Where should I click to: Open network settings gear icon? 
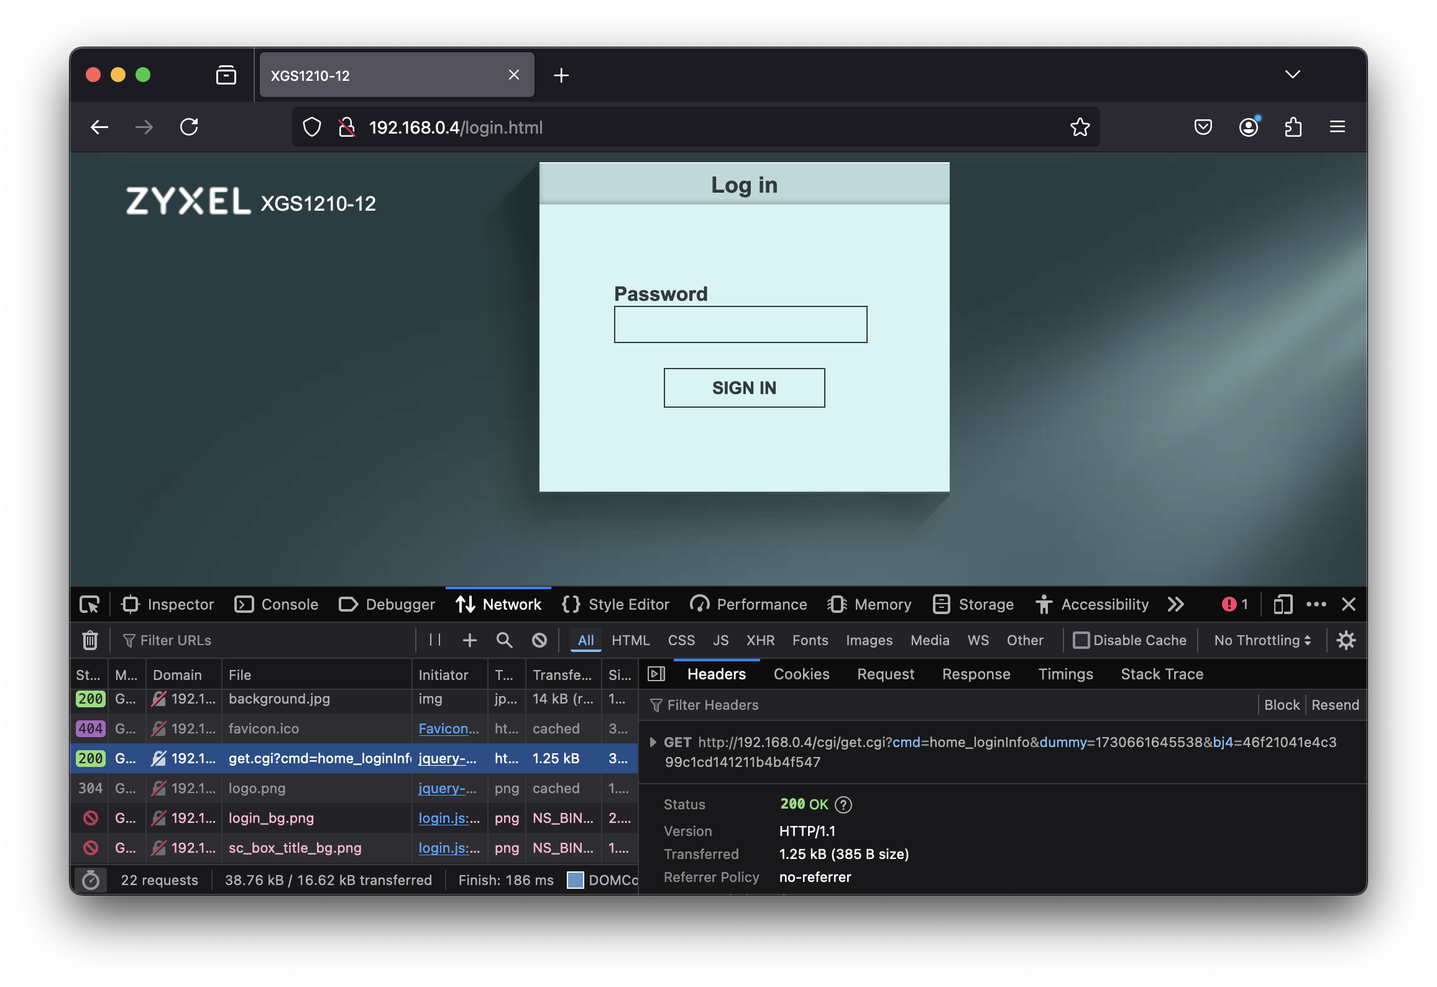click(1346, 640)
